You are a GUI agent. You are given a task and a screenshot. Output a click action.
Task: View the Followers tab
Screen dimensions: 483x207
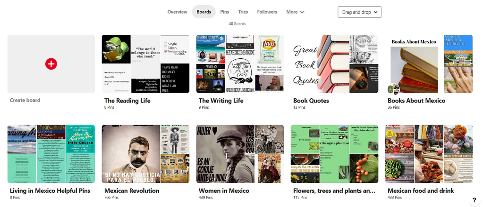click(267, 12)
